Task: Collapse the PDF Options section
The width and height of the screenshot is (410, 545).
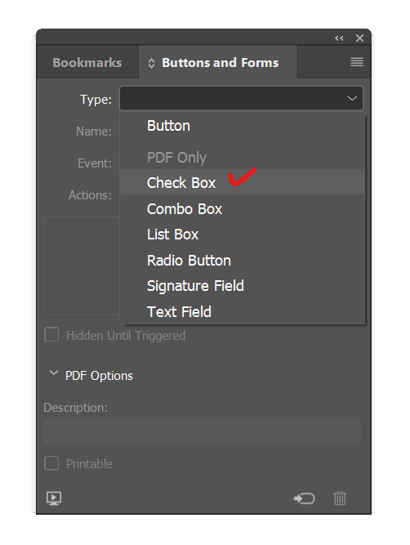Action: click(x=54, y=373)
